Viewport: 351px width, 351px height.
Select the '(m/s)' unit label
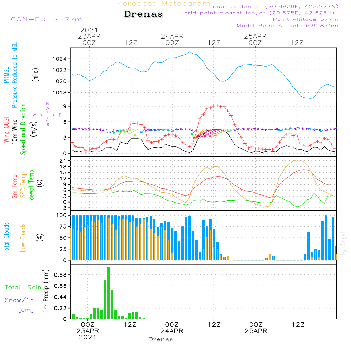[34, 129]
